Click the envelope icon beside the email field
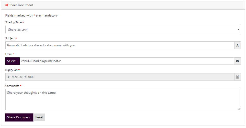This screenshot has width=246, height=128. tap(237, 61)
